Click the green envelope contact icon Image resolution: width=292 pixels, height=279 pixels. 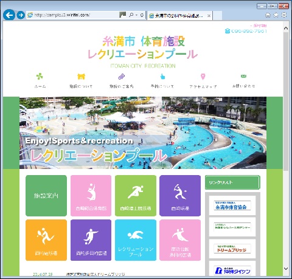(243, 76)
